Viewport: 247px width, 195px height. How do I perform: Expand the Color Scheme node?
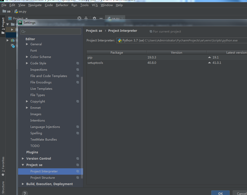coord(27,57)
